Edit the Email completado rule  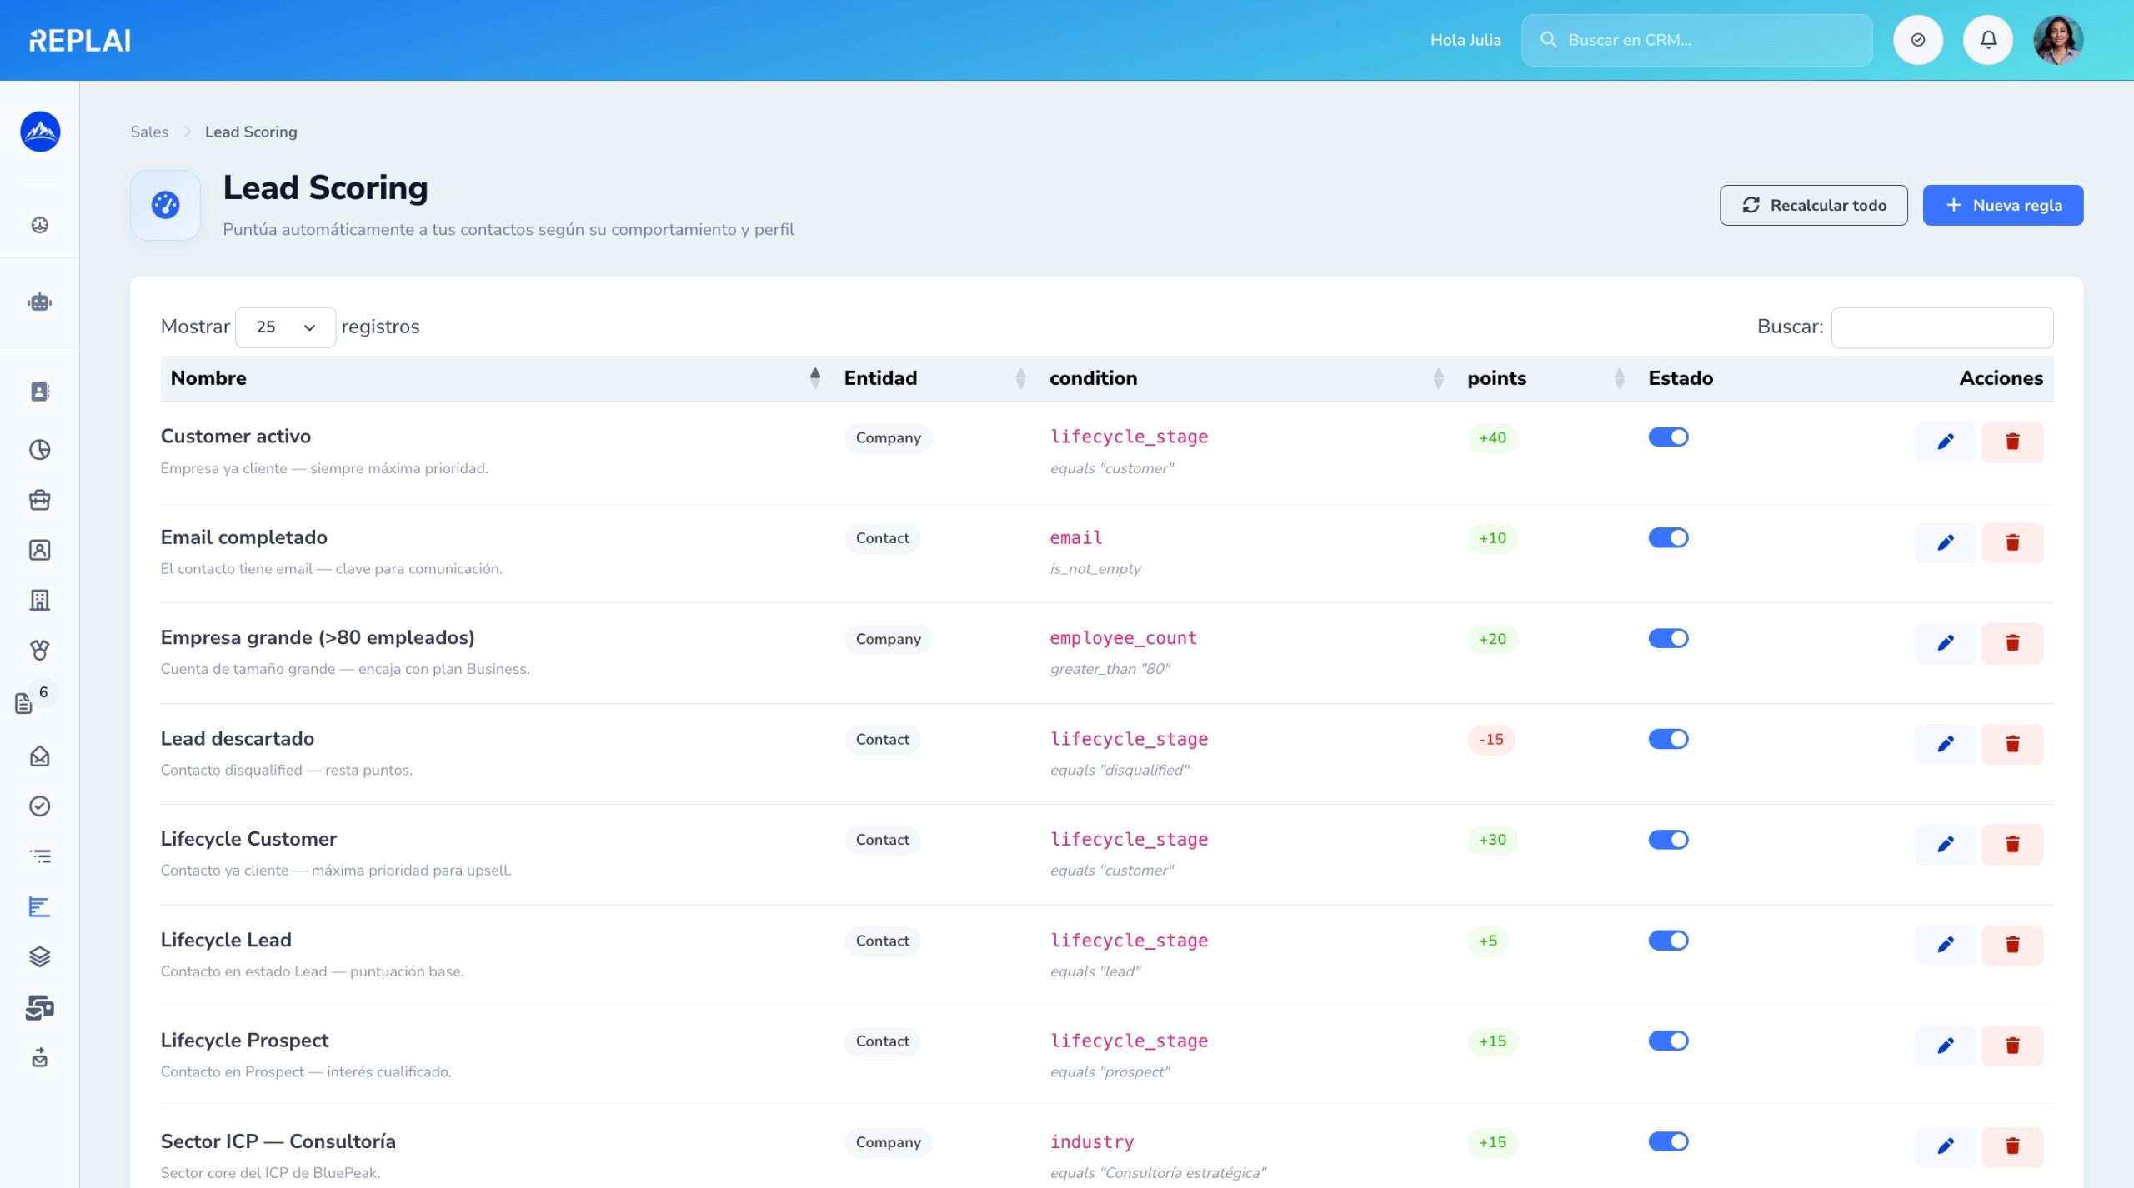1946,542
